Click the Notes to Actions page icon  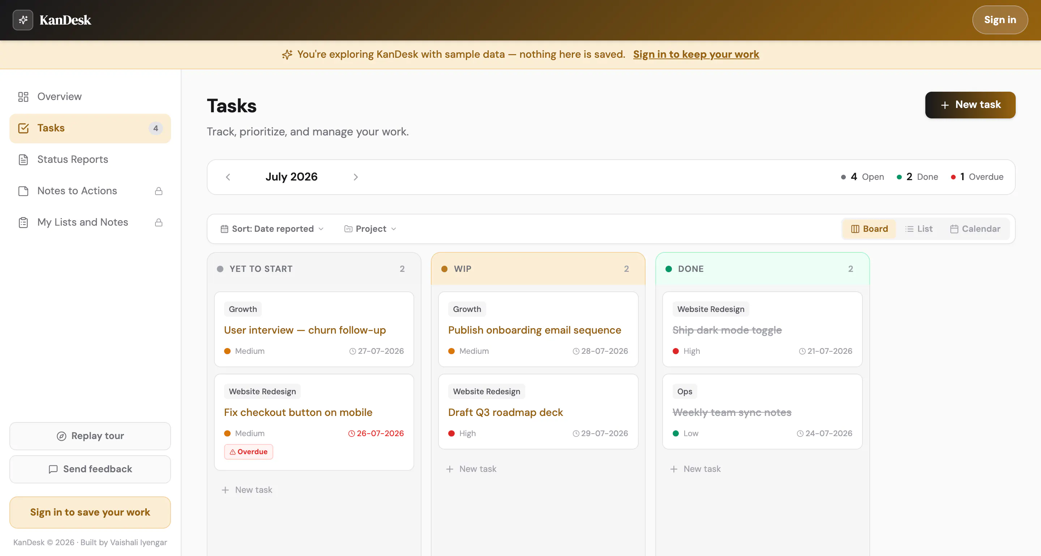coord(23,191)
